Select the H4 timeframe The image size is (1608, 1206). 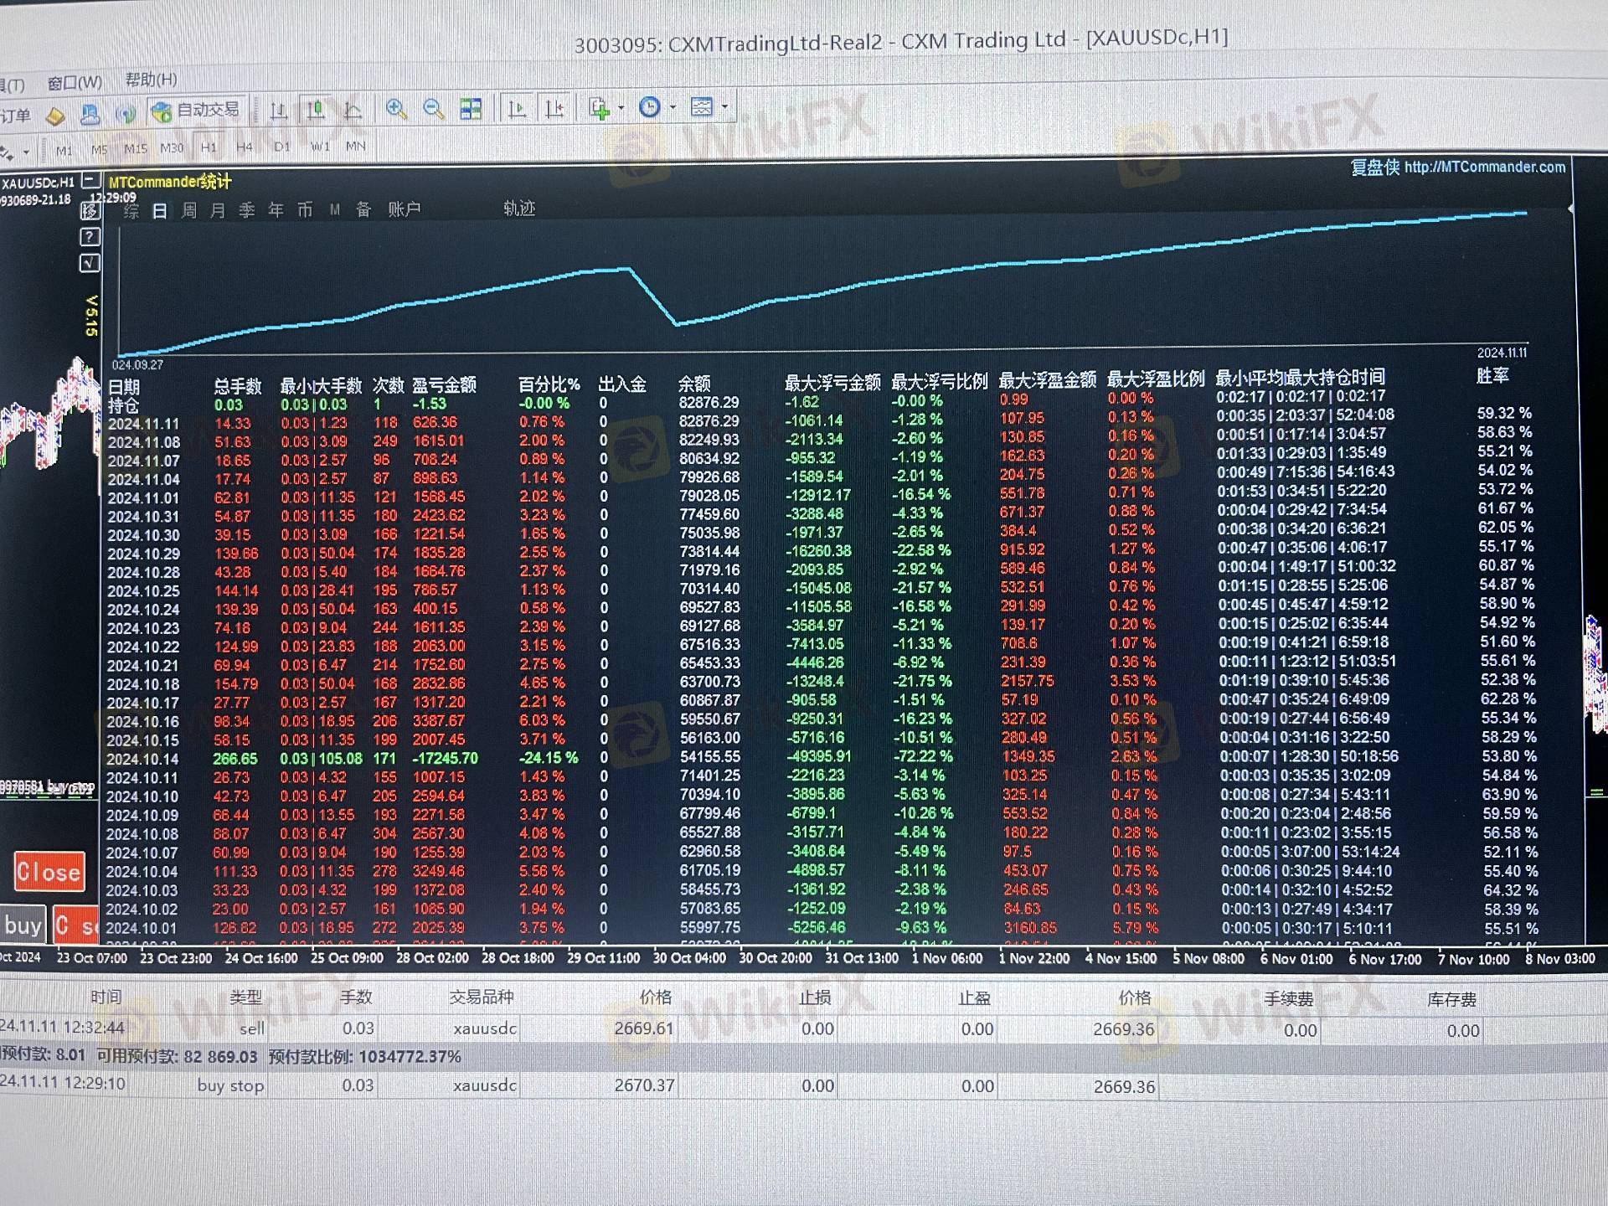(245, 147)
